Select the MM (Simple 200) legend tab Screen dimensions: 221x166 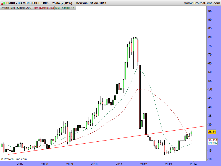pyautogui.click(x=21, y=8)
